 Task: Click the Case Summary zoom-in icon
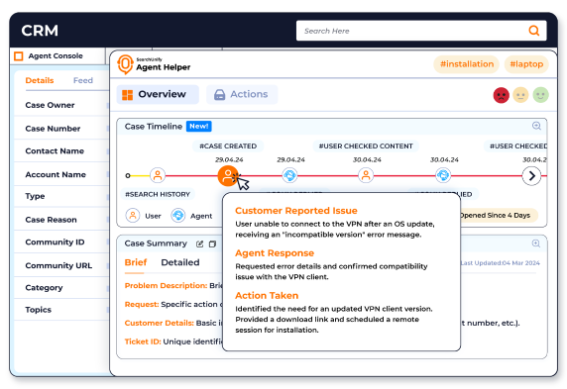(536, 243)
